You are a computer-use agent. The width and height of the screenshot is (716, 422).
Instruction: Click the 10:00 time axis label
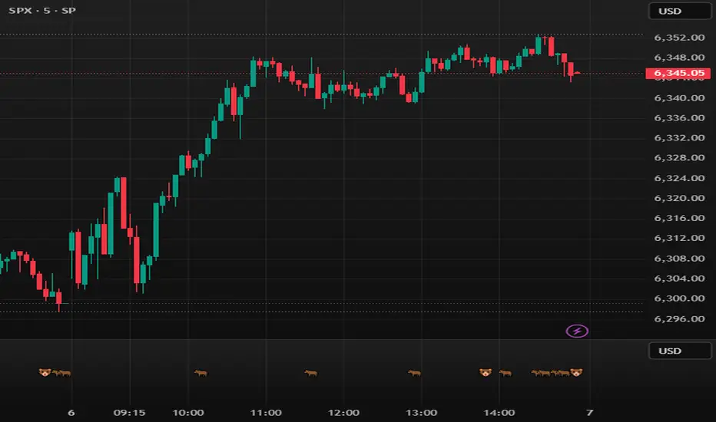click(x=188, y=413)
